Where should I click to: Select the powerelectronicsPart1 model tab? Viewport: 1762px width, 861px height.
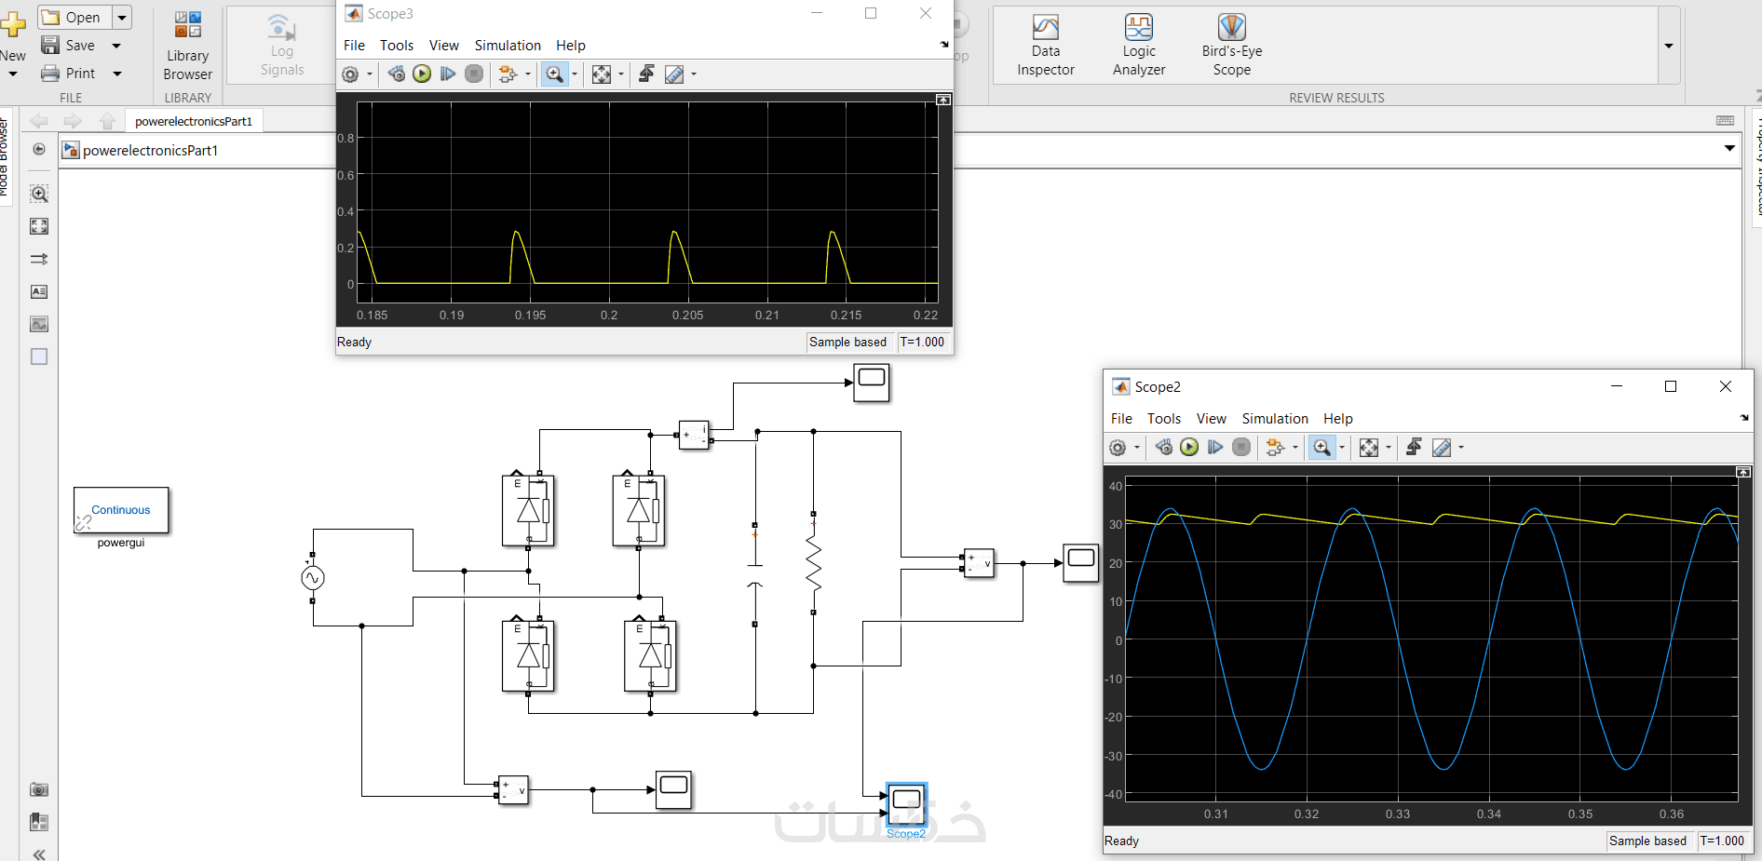click(194, 121)
